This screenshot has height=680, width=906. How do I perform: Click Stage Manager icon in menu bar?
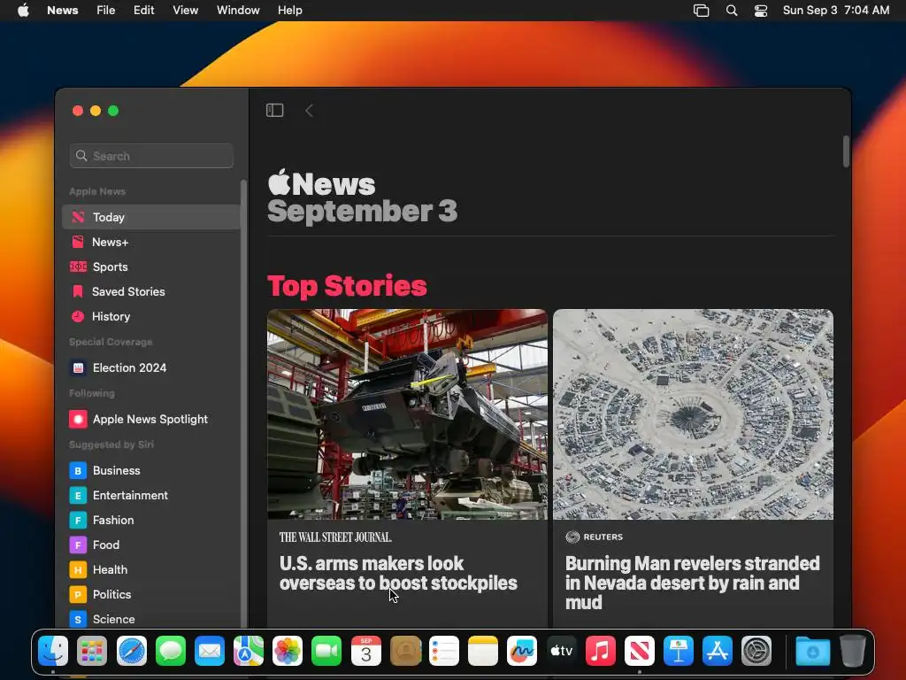701,11
